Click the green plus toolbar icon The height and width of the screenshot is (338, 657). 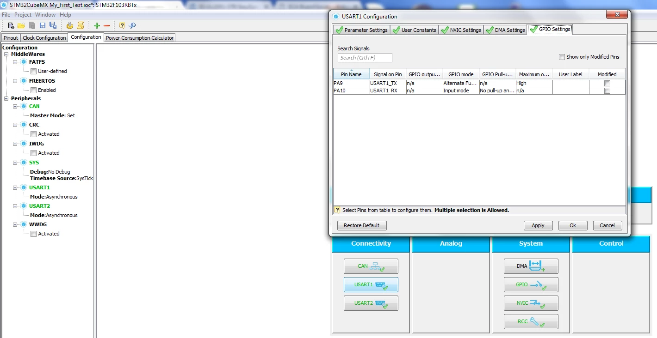point(97,26)
